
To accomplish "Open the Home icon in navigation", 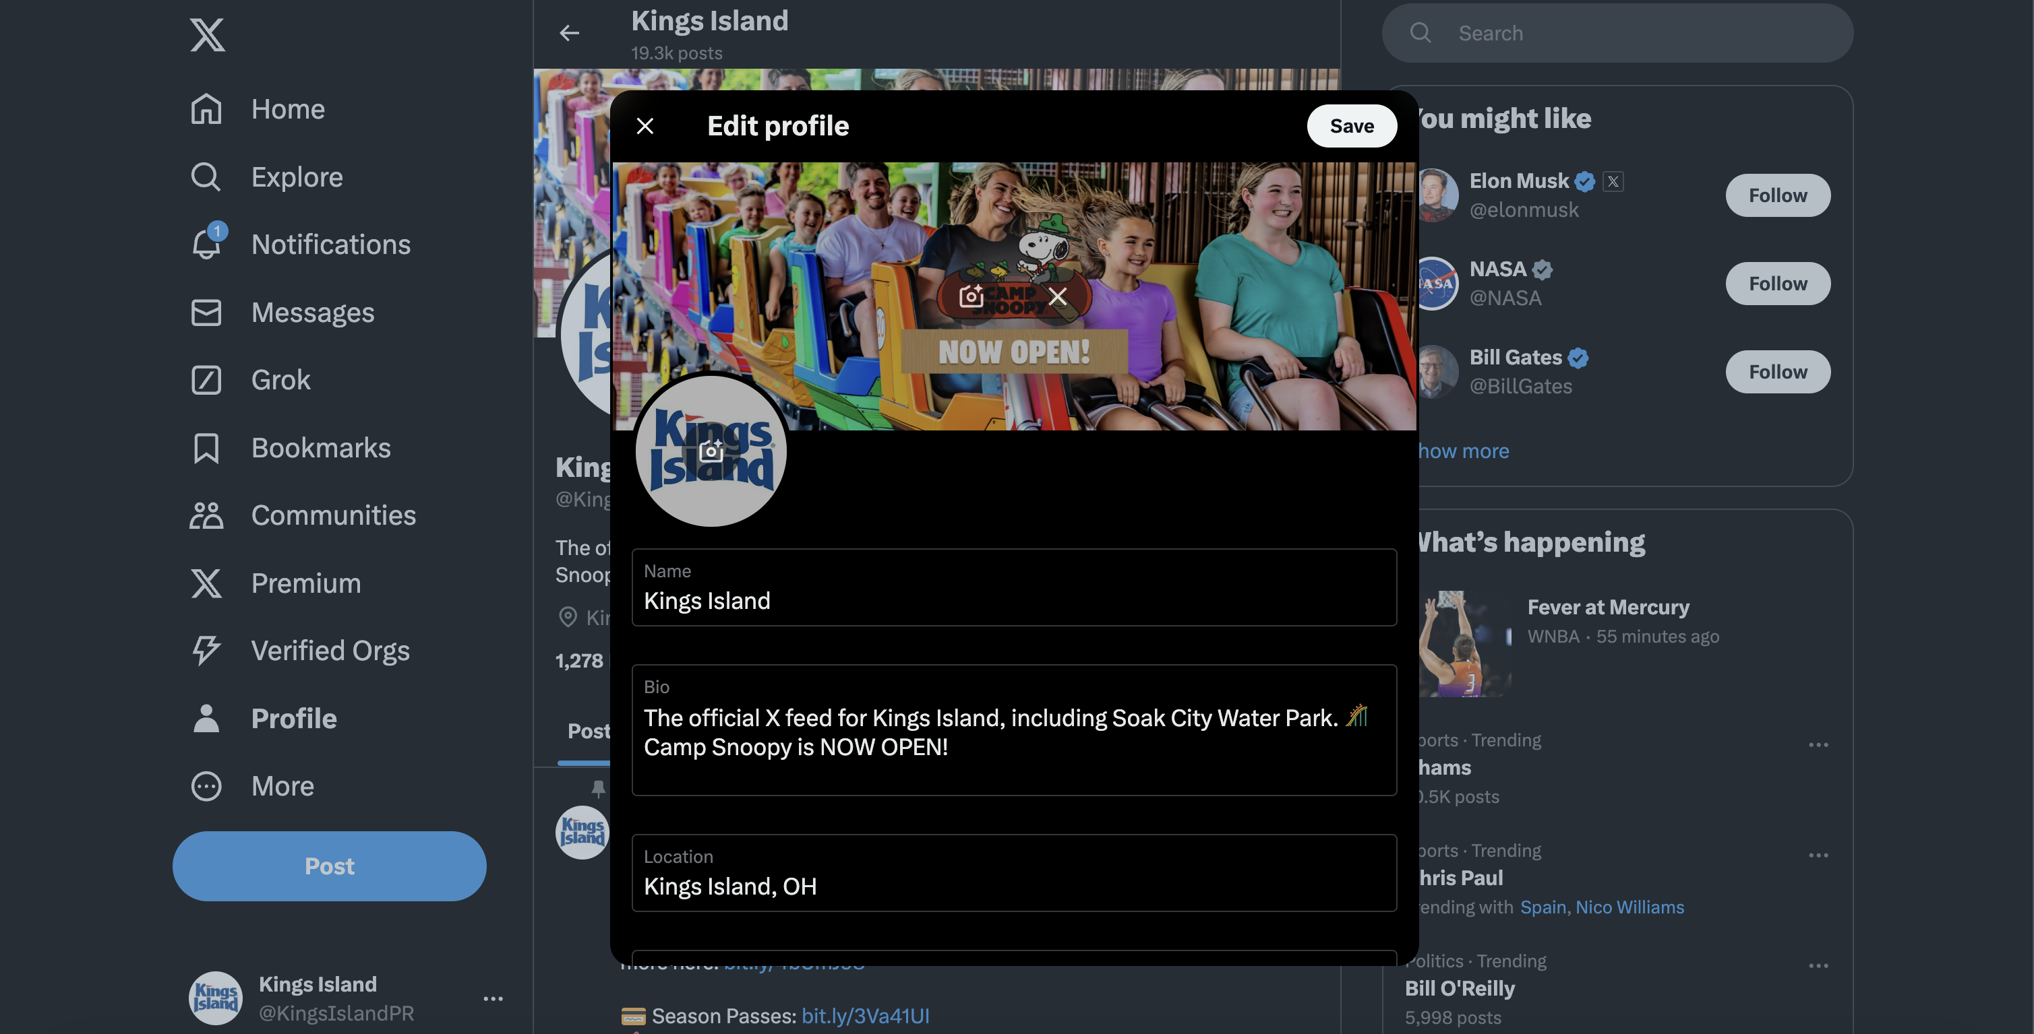I will coord(206,109).
